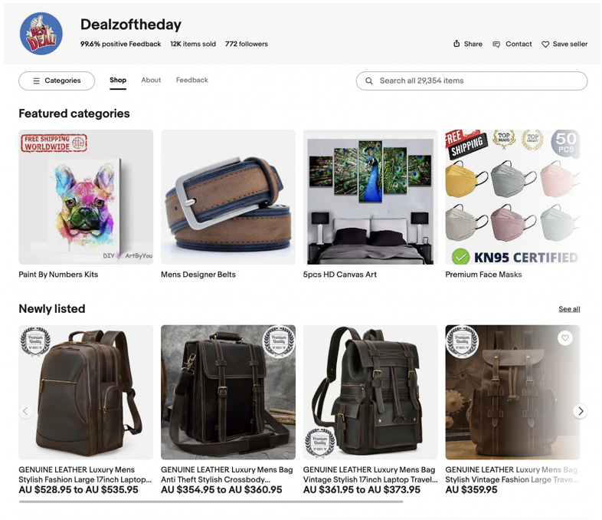Screen dimensions: 602x520
Task: Click the search magnifier icon
Action: click(x=369, y=81)
